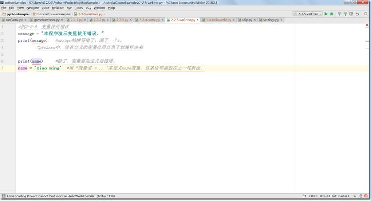Open the Window menu
The height and width of the screenshot is (201, 371).
(x=99, y=8)
